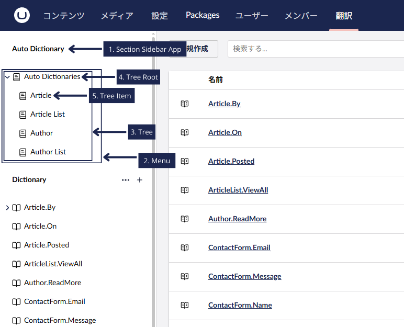
Task: Click the book icon beside Article.On in sidebar
Action: pyautogui.click(x=16, y=226)
